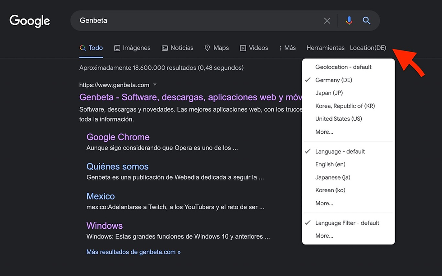Open the Google Chrome sitelink
The height and width of the screenshot is (276, 442).
[118, 137]
